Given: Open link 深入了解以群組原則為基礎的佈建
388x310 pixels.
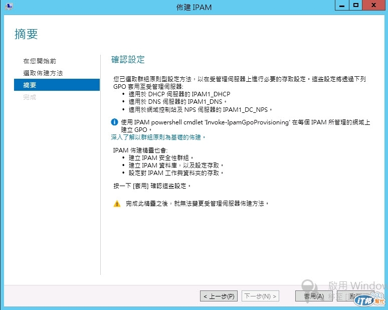Looking at the screenshot, I should pyautogui.click(x=158, y=137).
